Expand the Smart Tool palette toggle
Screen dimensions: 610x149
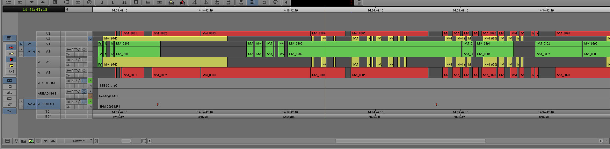[x=10, y=38]
